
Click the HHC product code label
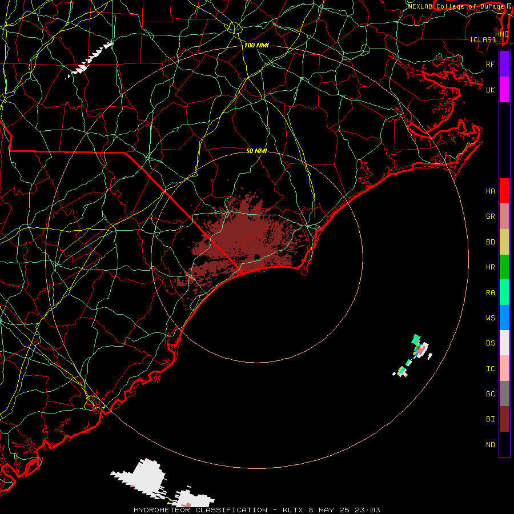point(501,34)
